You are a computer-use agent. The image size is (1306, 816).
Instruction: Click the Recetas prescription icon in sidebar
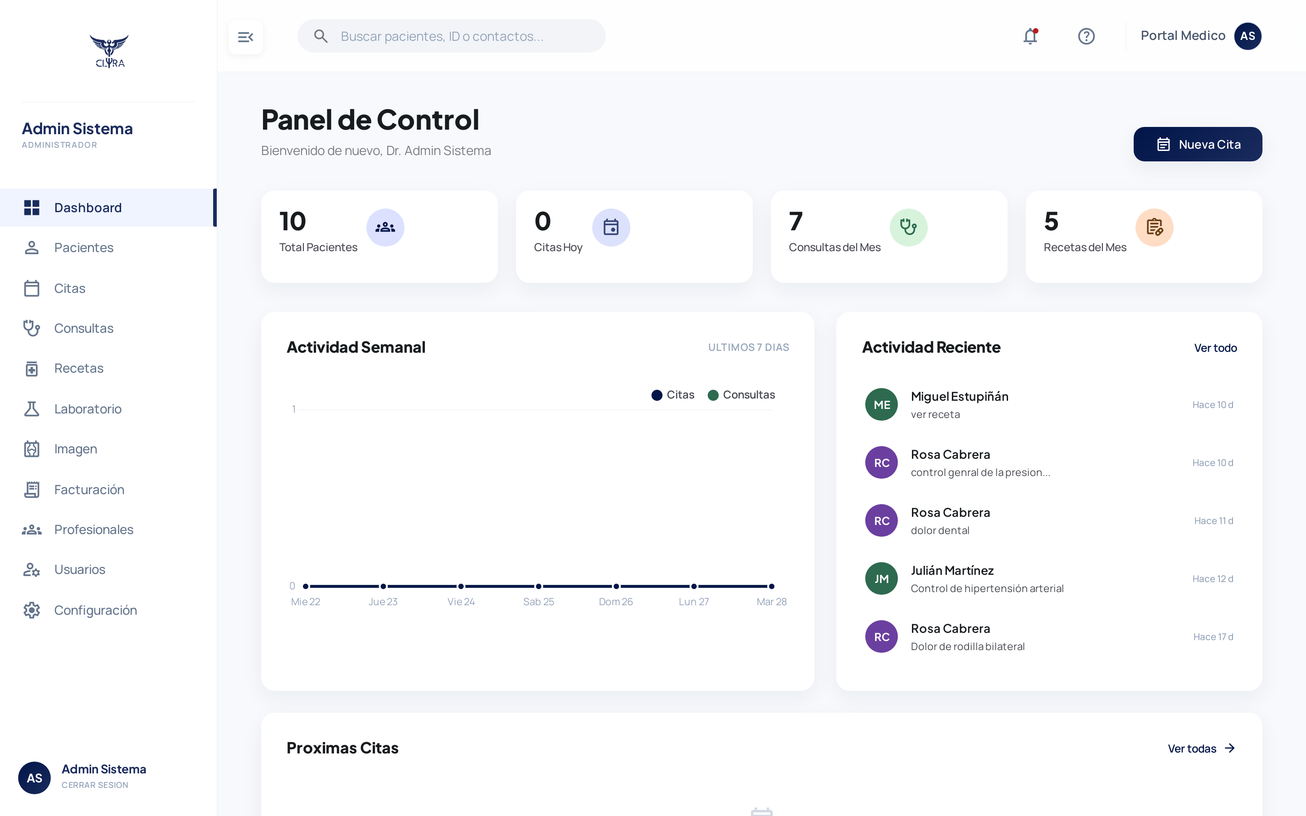(31, 368)
